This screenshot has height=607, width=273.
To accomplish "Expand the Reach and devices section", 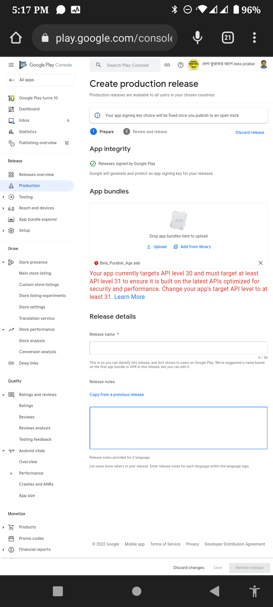I will coord(3,208).
